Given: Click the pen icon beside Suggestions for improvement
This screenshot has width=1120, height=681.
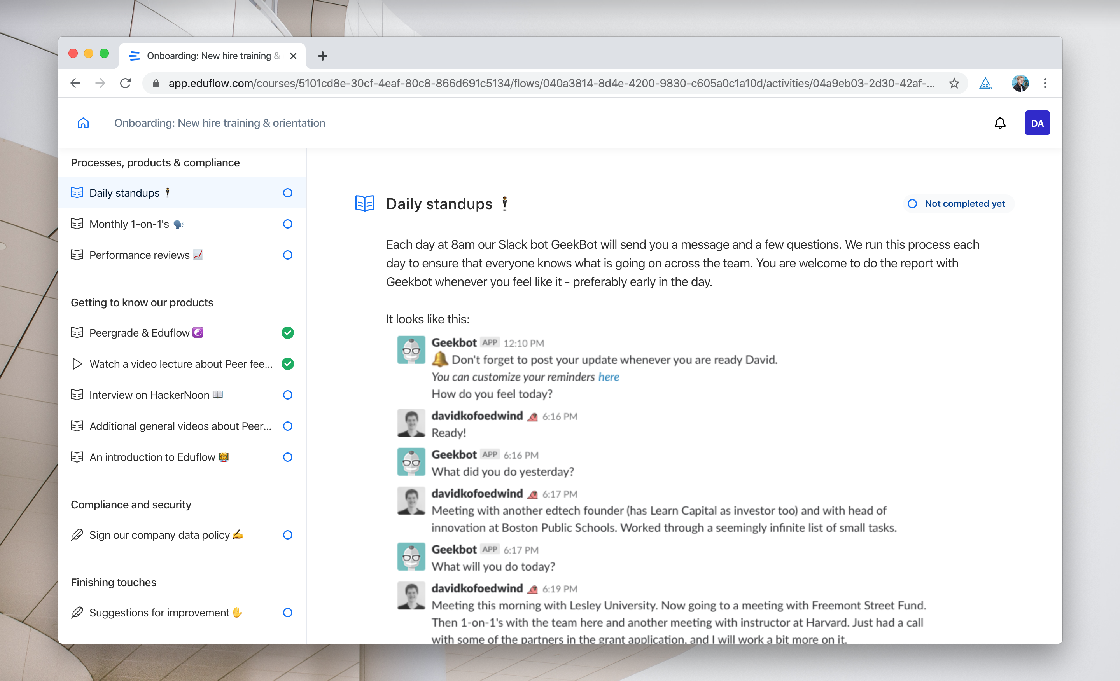Looking at the screenshot, I should tap(77, 613).
